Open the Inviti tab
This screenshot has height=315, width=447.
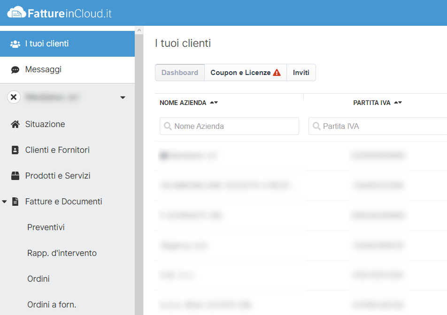tap(301, 72)
